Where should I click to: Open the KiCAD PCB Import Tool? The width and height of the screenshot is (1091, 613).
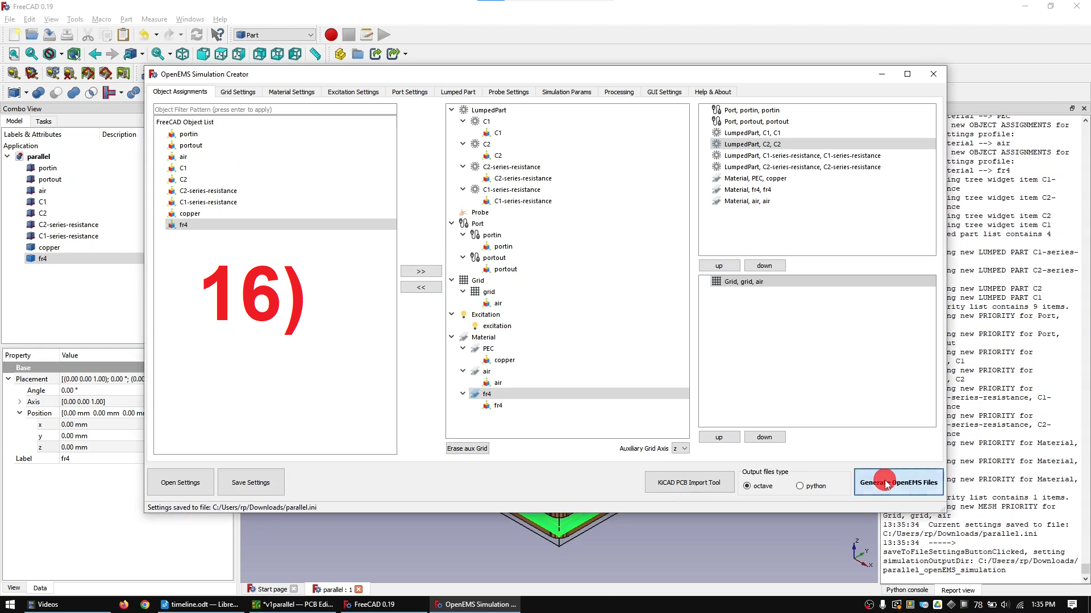689,482
